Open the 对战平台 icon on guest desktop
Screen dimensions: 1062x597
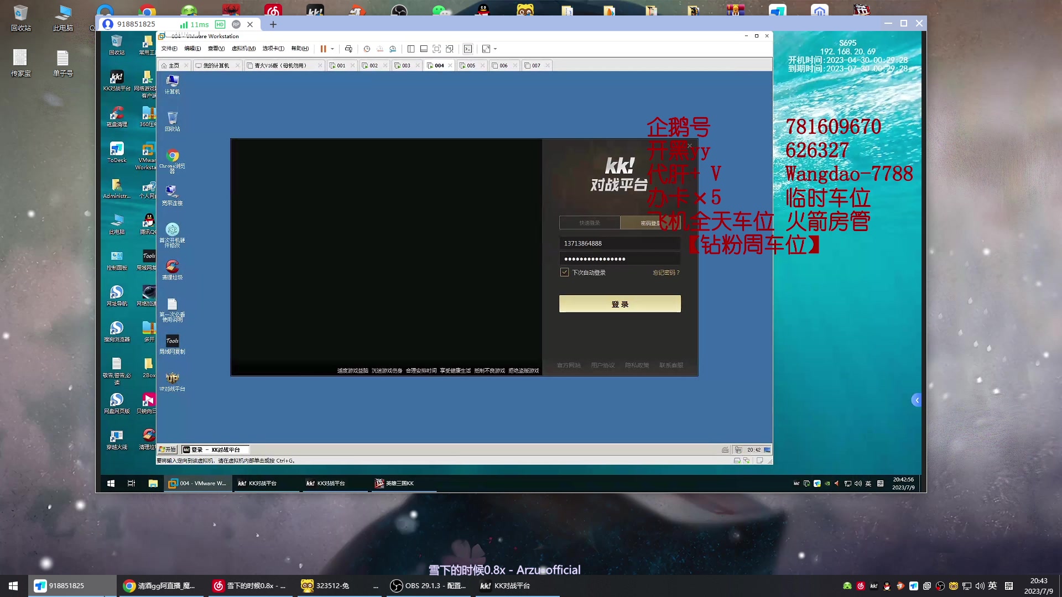click(172, 382)
